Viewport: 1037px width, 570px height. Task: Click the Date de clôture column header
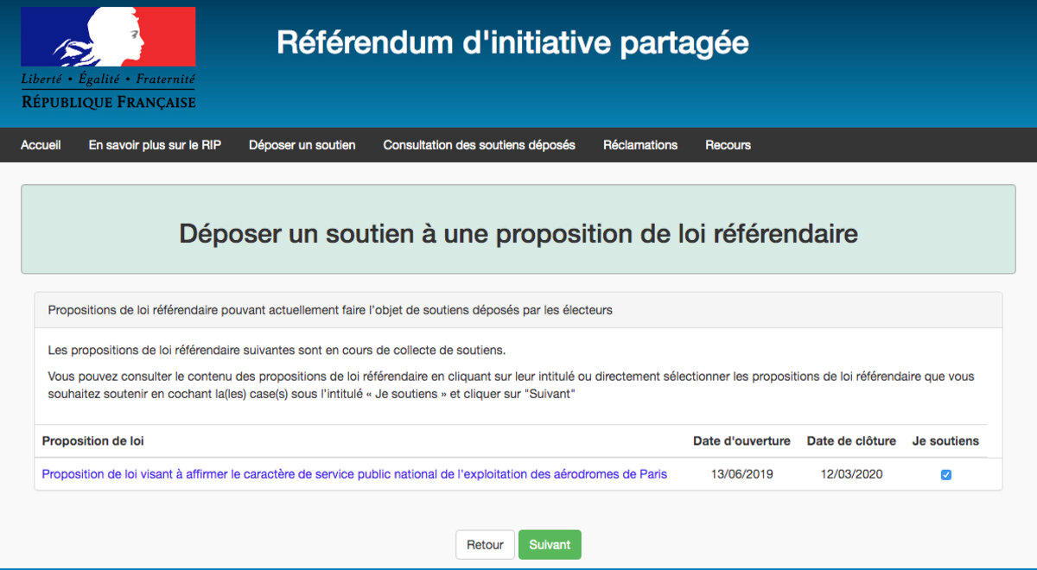(x=851, y=441)
